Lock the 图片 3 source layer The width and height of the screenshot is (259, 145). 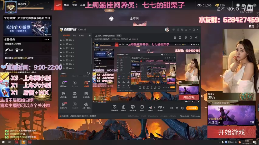64,68
